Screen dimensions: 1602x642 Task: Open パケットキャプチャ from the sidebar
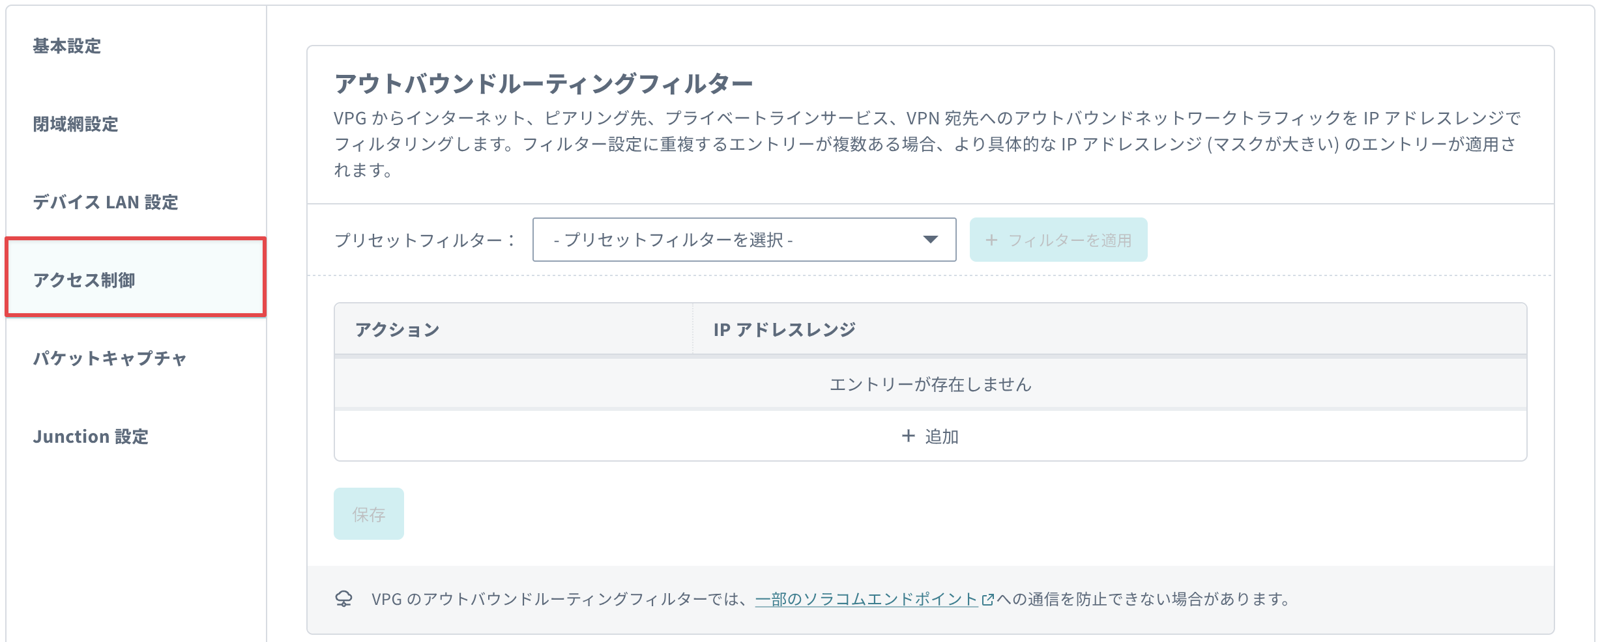pos(110,358)
